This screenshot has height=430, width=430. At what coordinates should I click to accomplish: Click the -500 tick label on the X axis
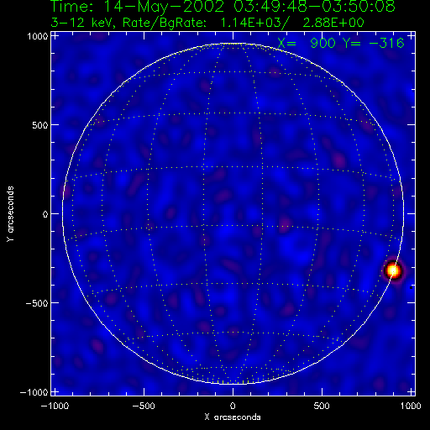point(144,406)
